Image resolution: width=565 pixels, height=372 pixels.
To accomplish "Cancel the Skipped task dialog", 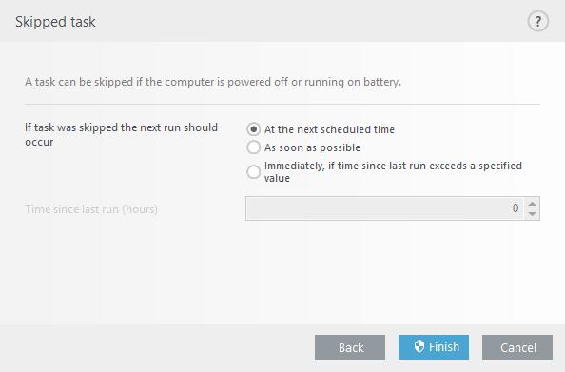I will (517, 347).
